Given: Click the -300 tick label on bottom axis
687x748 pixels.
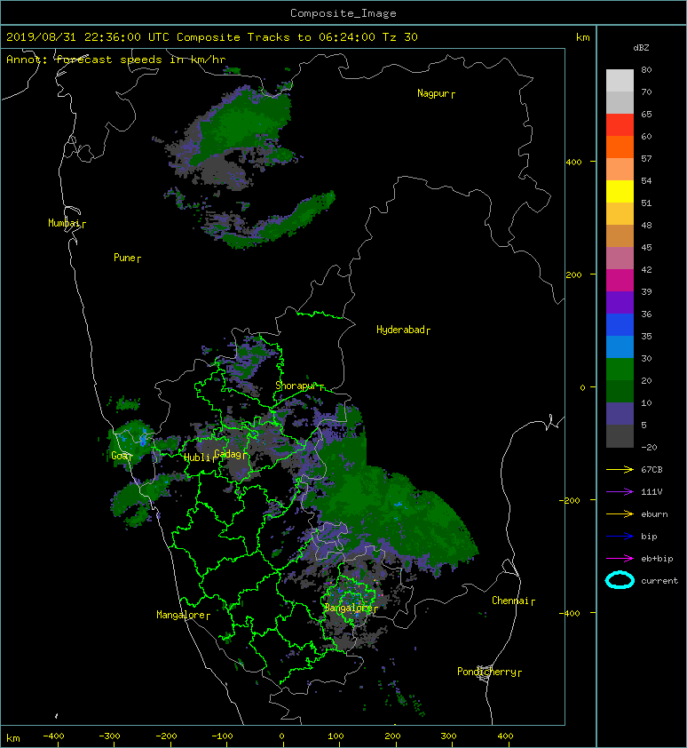Looking at the screenshot, I should click(x=110, y=736).
